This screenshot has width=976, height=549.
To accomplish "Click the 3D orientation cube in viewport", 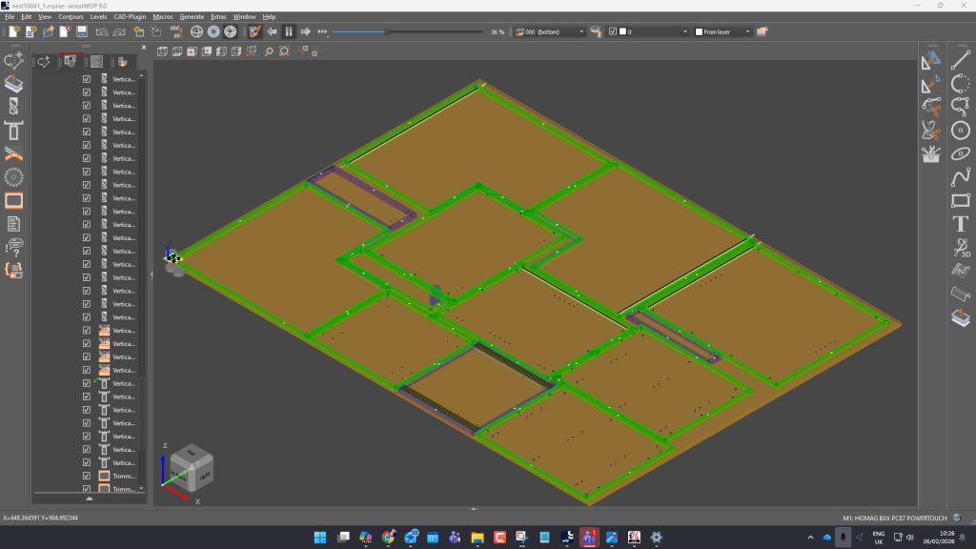I will pos(192,466).
